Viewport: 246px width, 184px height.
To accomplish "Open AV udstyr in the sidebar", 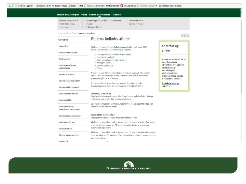I will coord(64,40).
